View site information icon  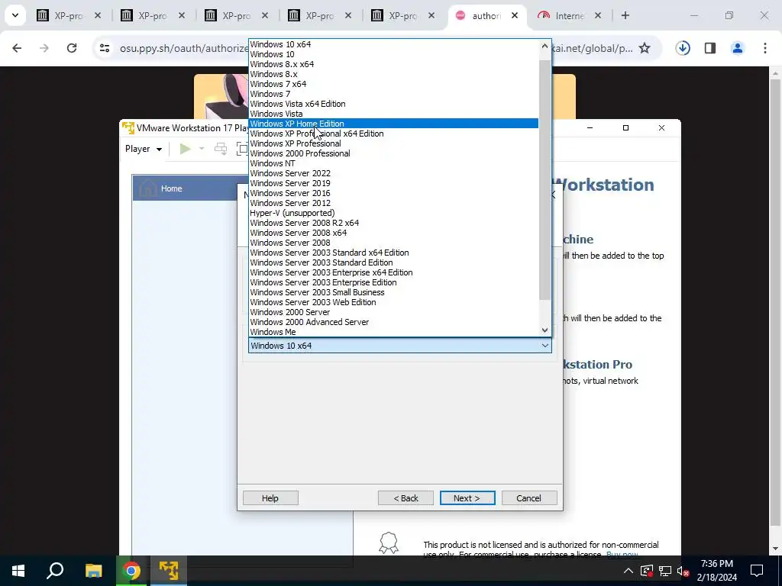[x=104, y=48]
